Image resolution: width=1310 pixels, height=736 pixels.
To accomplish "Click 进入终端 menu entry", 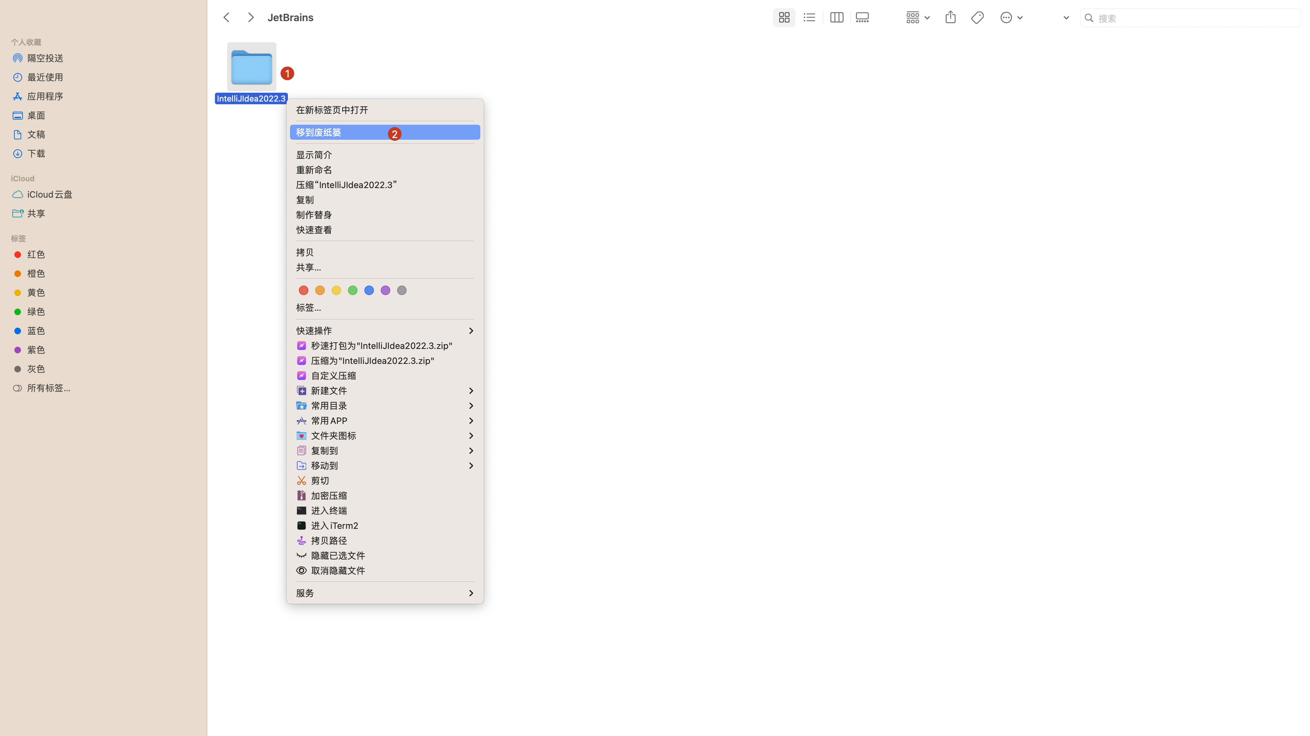I will (385, 510).
